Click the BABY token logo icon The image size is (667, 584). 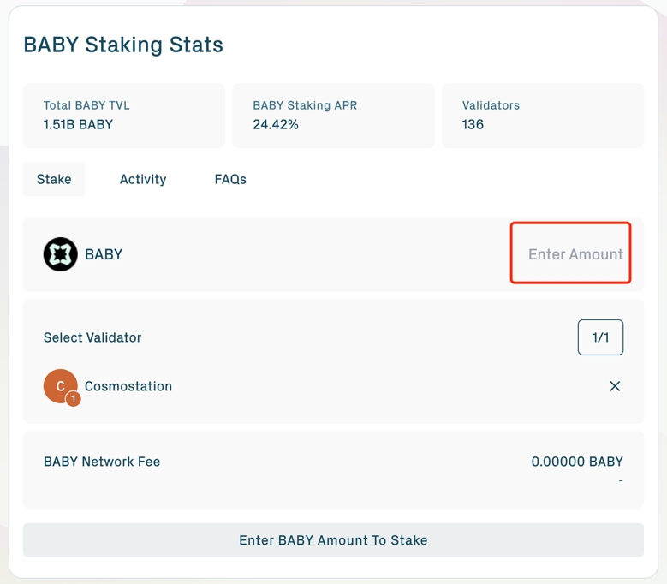[61, 254]
